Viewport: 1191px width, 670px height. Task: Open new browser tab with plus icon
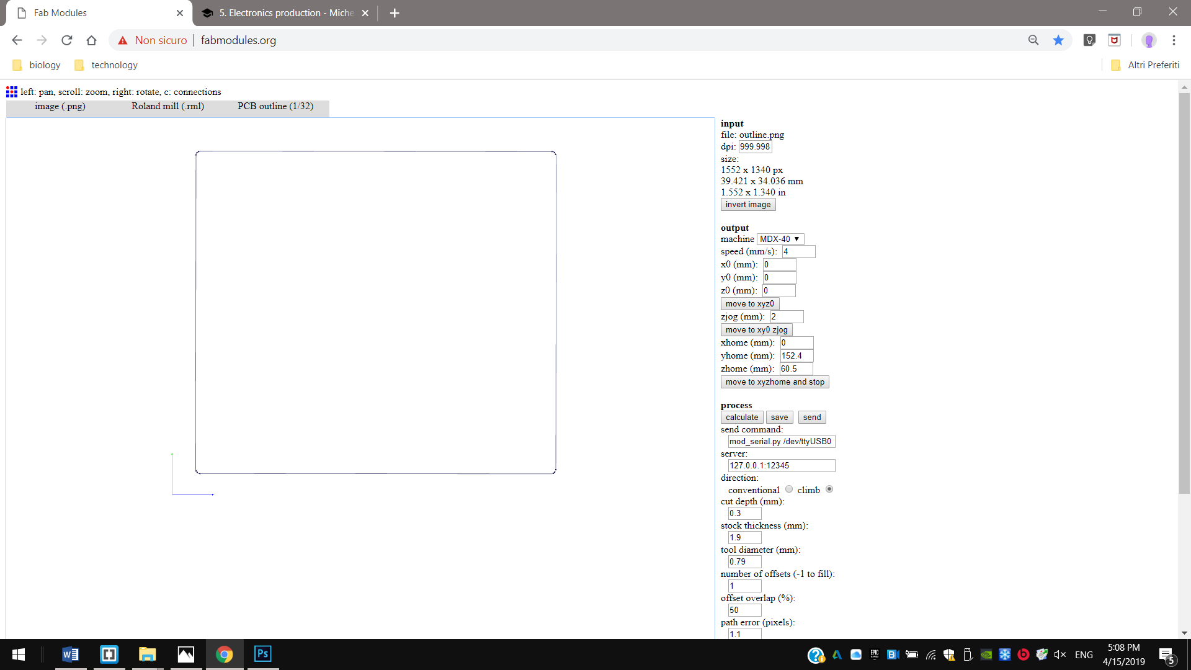tap(395, 13)
